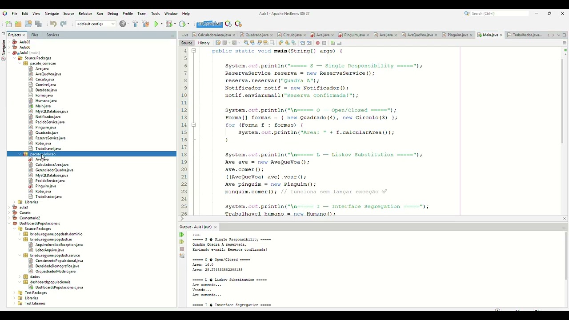This screenshot has height=320, width=569.
Task: Click the Profile Project toolbar icon
Action: pyautogui.click(x=182, y=24)
